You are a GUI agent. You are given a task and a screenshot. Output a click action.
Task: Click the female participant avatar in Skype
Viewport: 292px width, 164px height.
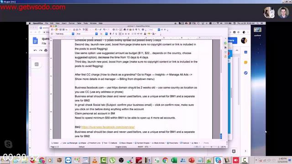point(269,13)
